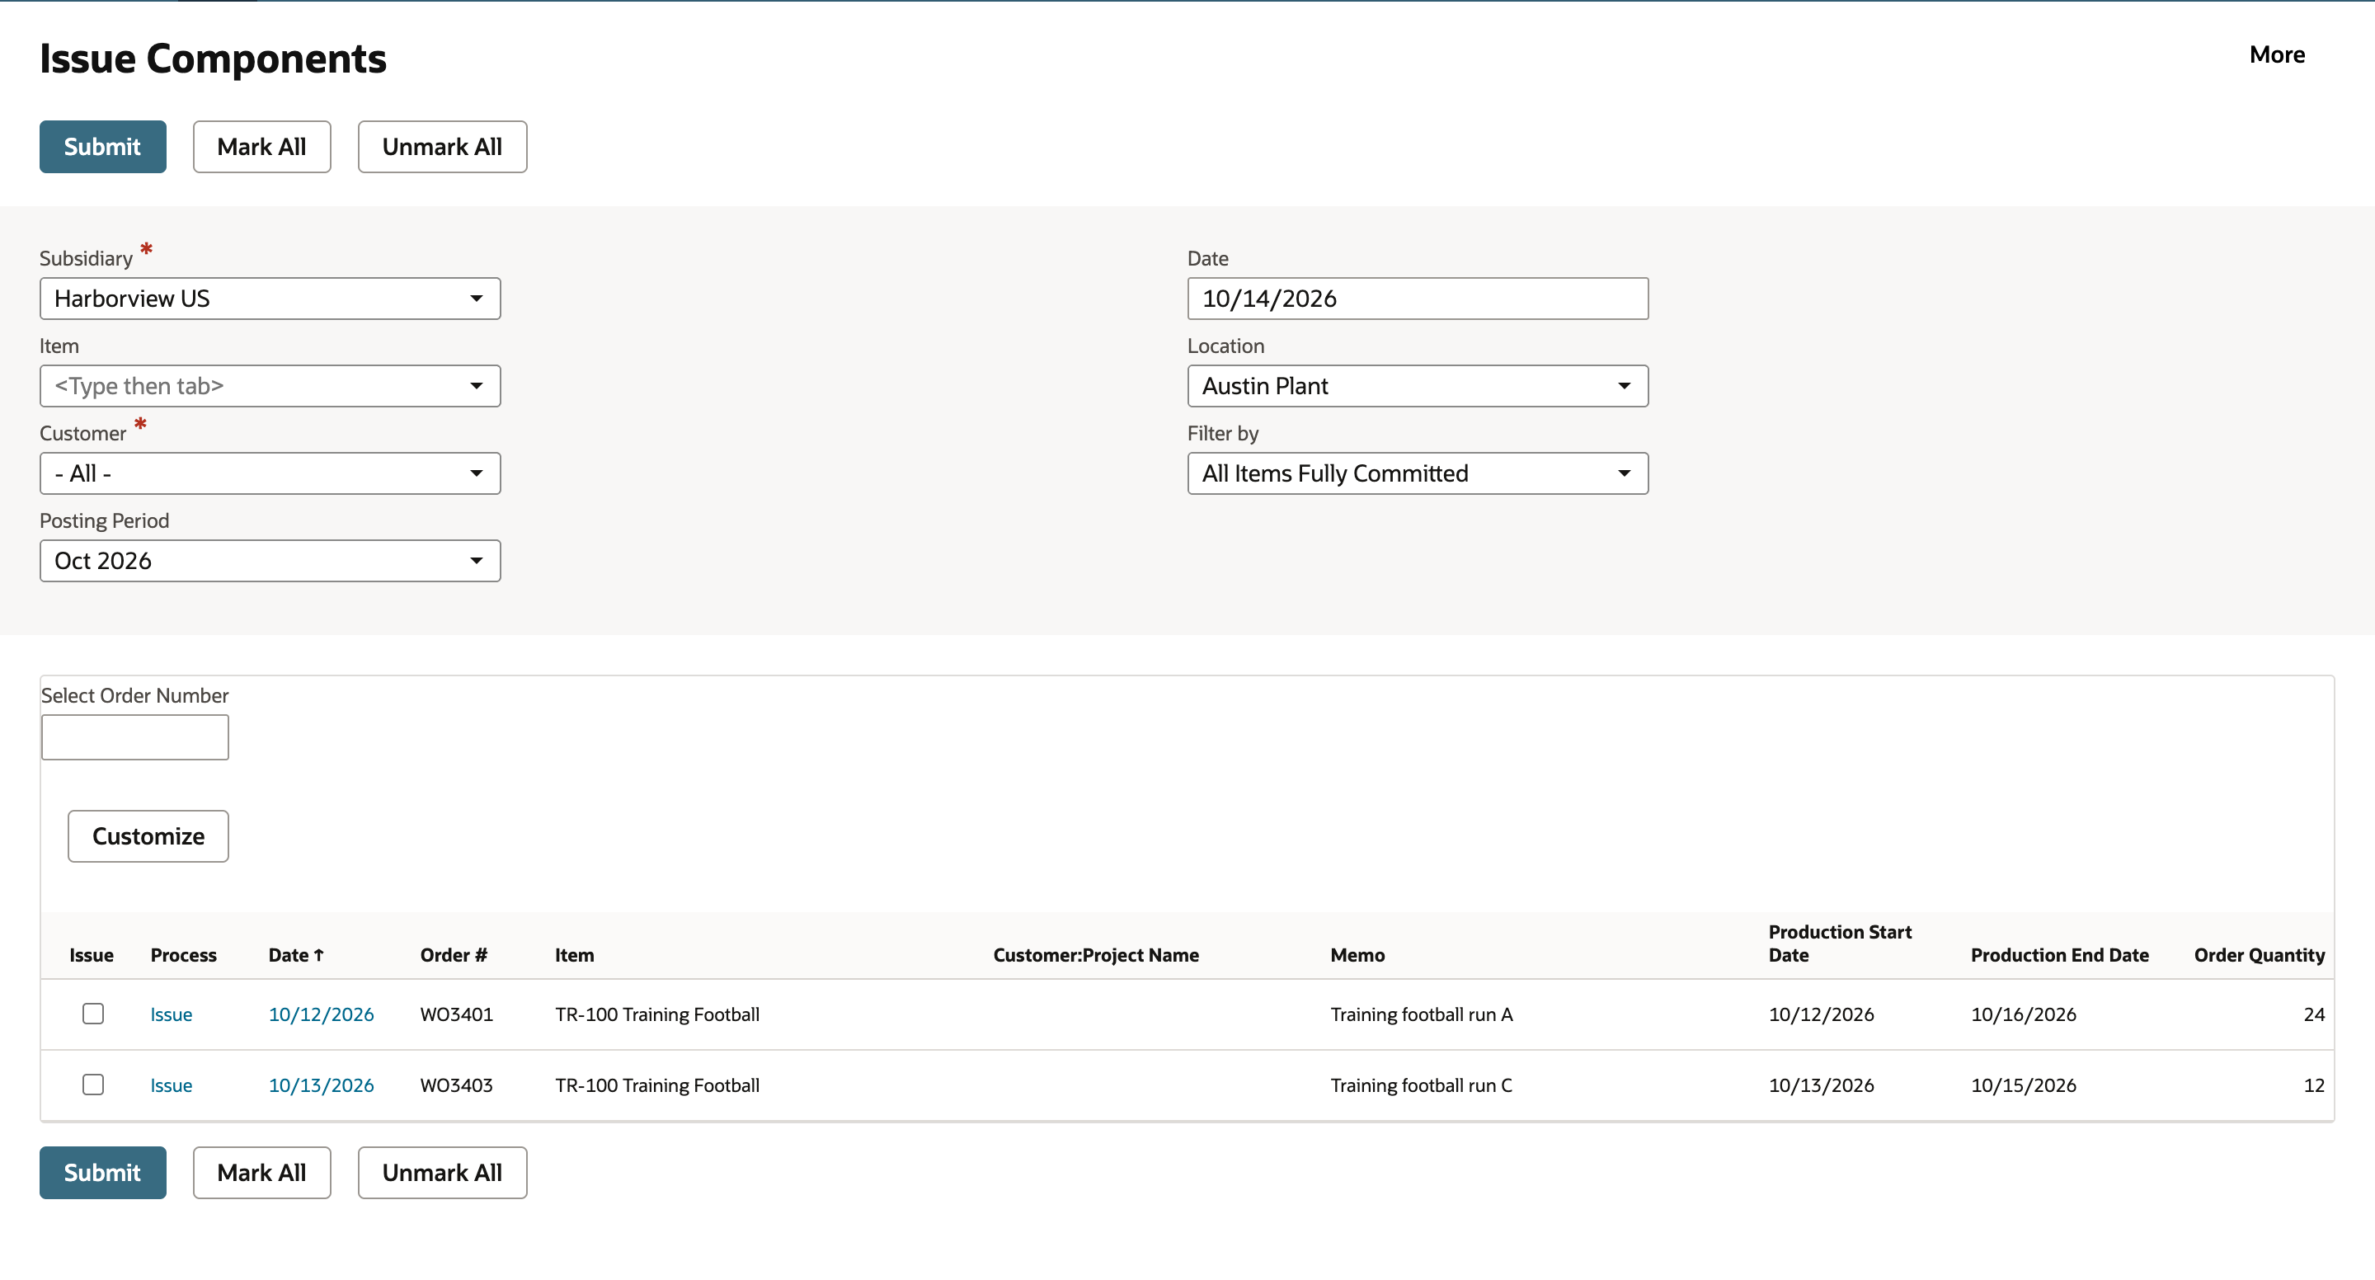Click production end date 10/15/2026
Viewport: 2375px width, 1280px height.
click(2024, 1085)
